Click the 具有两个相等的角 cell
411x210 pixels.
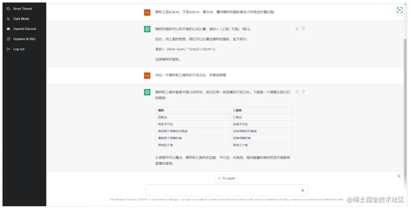pos(193,138)
